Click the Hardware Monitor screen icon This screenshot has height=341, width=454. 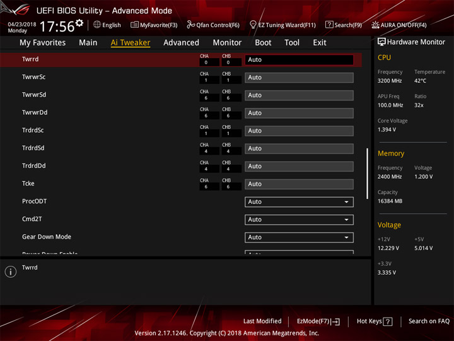[381, 42]
